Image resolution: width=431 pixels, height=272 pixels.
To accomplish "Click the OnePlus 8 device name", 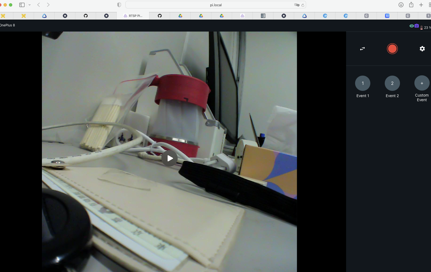I will pos(7,25).
